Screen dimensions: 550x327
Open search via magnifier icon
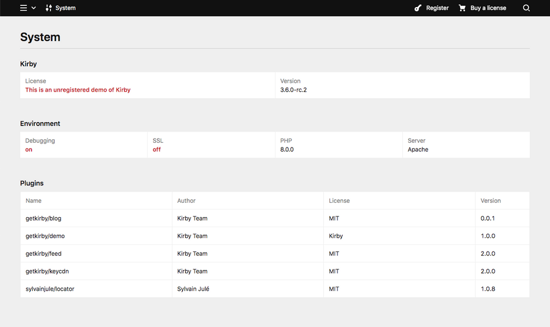(526, 8)
